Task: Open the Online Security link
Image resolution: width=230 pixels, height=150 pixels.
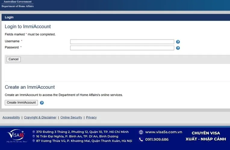Action: [71, 117]
